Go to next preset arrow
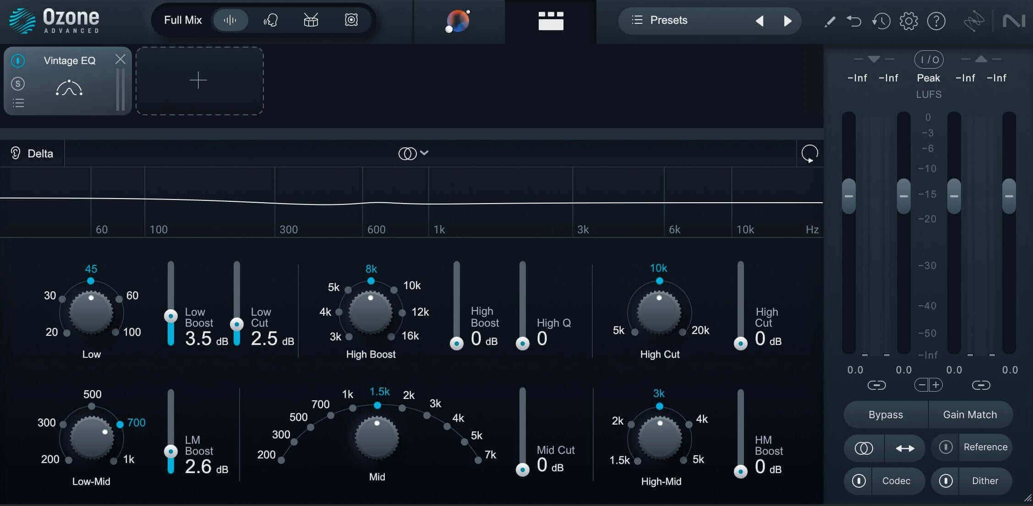The width and height of the screenshot is (1033, 506). coord(787,21)
